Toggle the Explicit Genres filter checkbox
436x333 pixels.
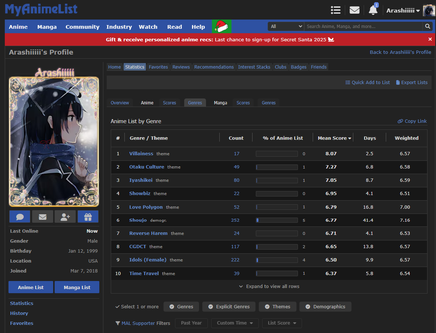(x=229, y=306)
